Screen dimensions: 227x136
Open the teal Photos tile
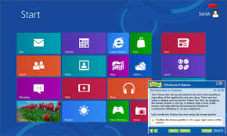pyautogui.click(x=84, y=66)
